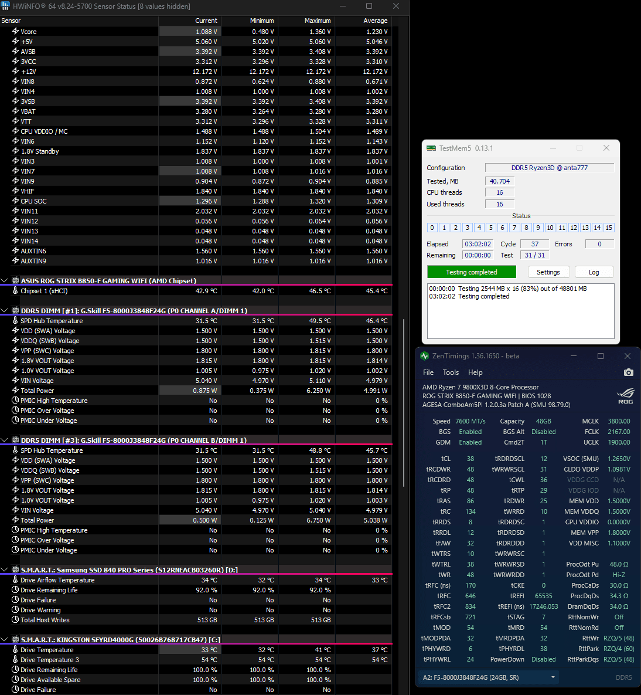Screen dimensions: 641x695
Task: Click the Elapsed time field 03:02:02
Action: (478, 244)
